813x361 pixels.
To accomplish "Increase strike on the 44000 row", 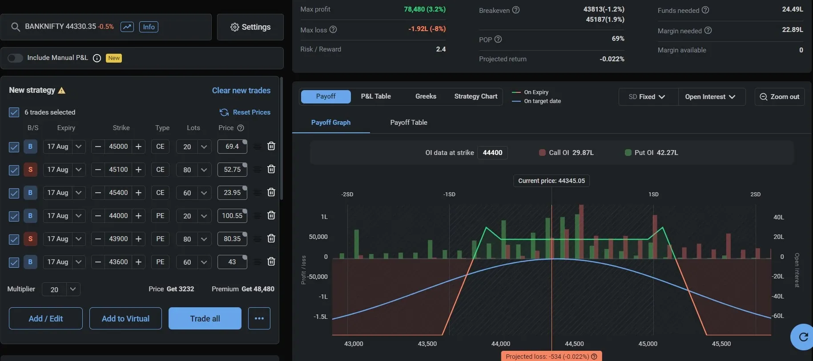I will pos(139,216).
